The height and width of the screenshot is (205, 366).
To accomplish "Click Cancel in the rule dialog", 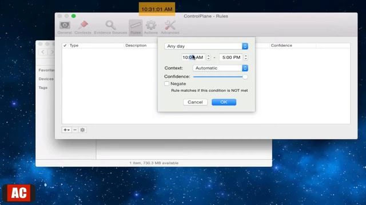I will (x=195, y=102).
